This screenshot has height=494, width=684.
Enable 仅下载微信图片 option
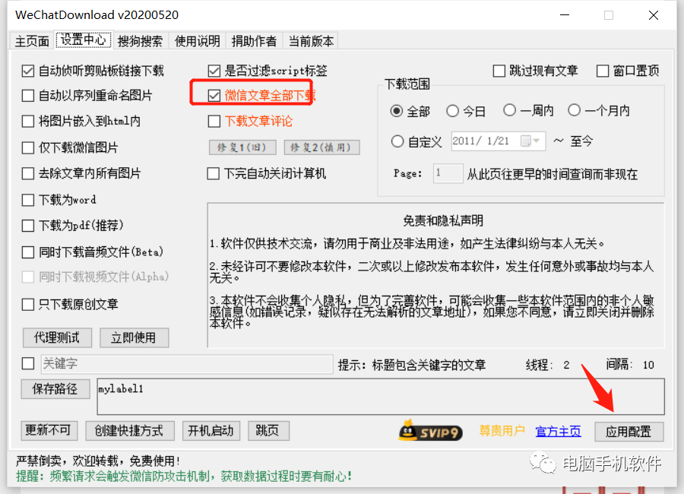coord(28,147)
